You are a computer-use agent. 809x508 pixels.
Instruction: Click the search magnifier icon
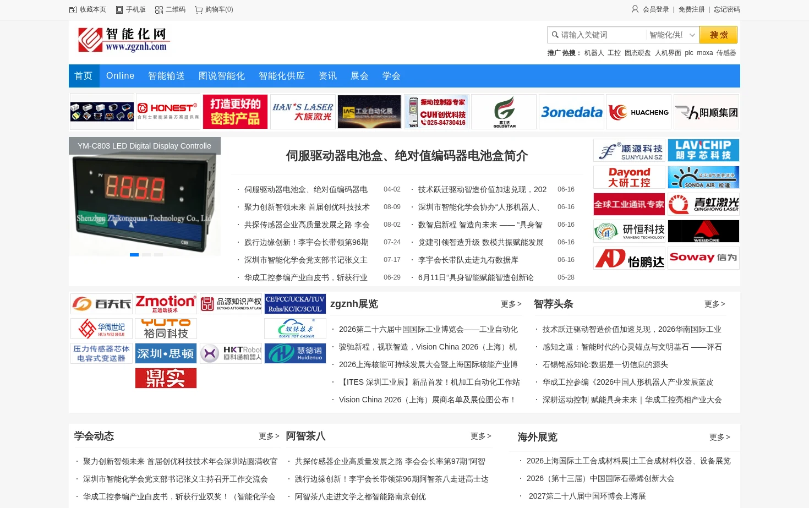pos(555,35)
